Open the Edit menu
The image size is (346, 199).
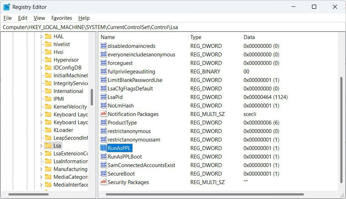pos(22,18)
